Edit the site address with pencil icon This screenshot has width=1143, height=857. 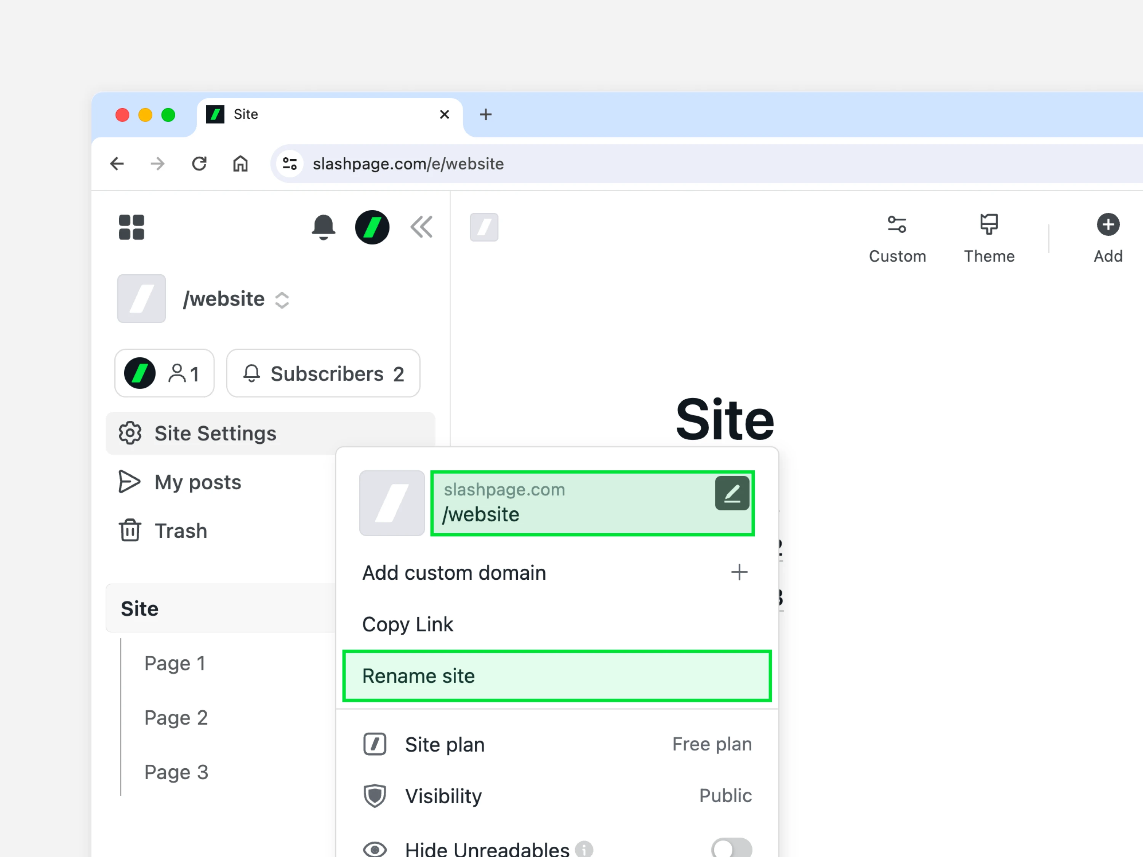(x=732, y=493)
